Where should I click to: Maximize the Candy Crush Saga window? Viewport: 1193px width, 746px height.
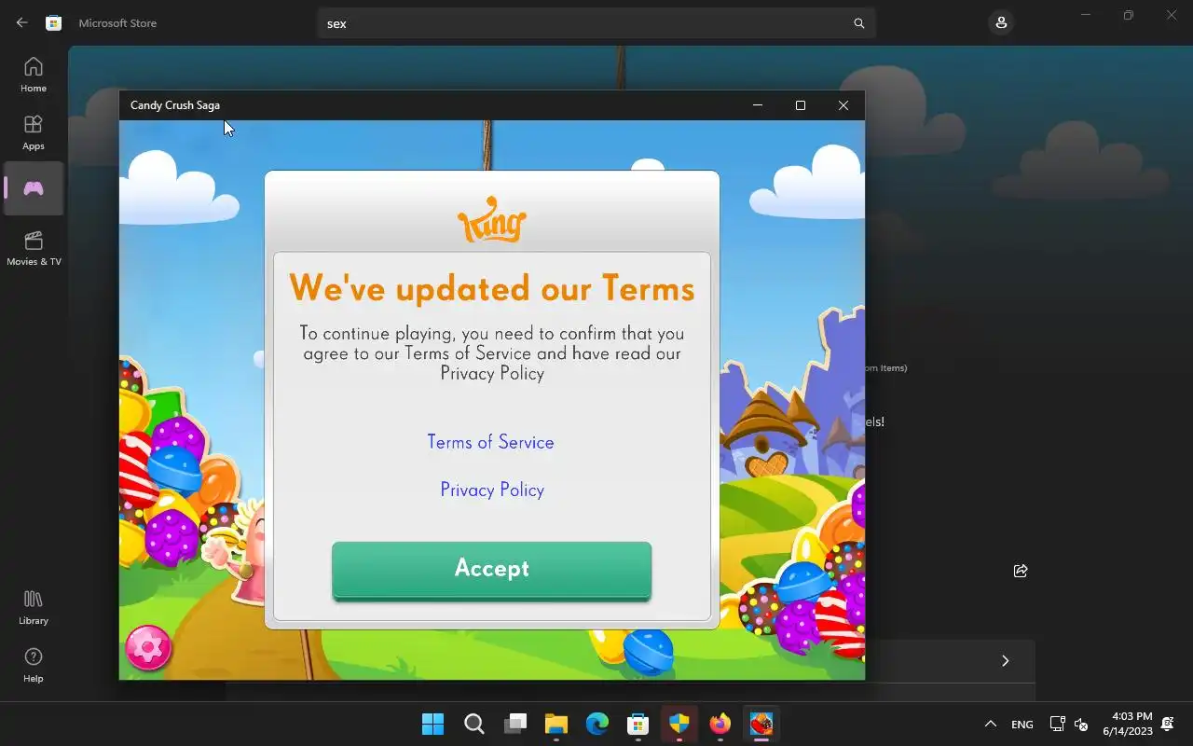point(800,105)
